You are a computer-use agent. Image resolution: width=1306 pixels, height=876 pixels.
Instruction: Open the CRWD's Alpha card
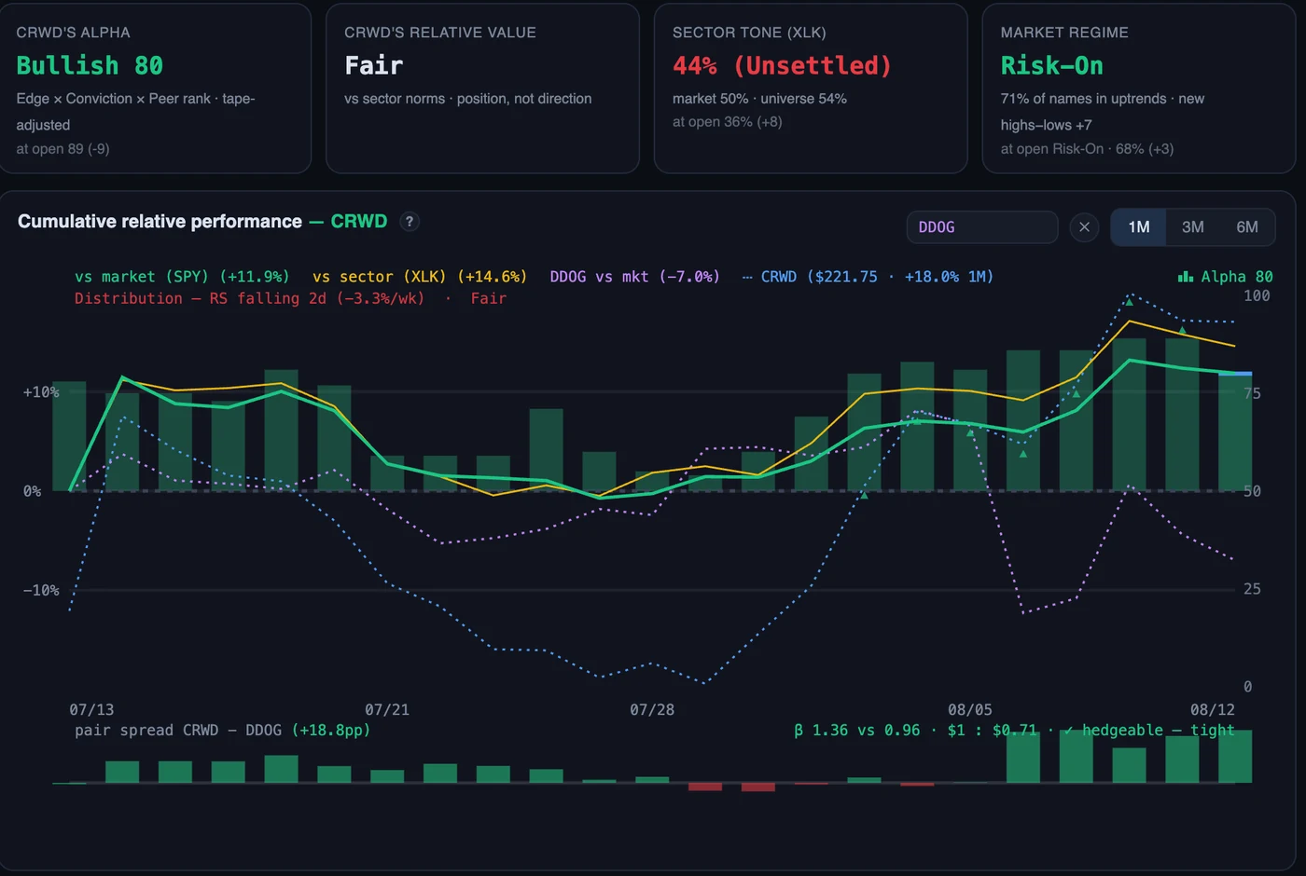tap(155, 89)
